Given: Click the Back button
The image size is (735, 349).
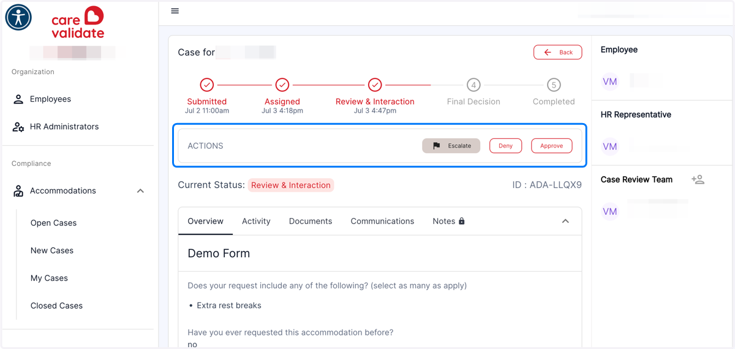Looking at the screenshot, I should tap(558, 53).
